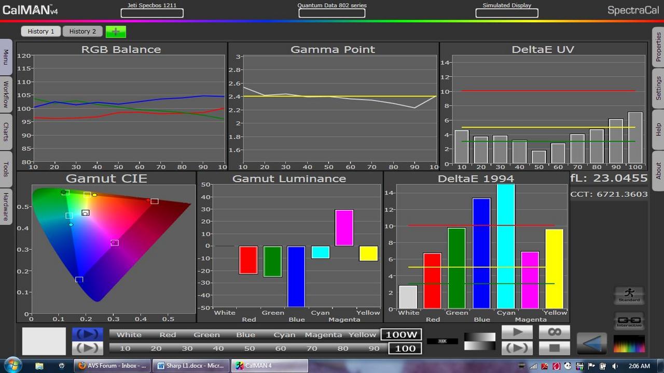
Task: Select the 90 percent grayscale level
Action: [x=374, y=348]
